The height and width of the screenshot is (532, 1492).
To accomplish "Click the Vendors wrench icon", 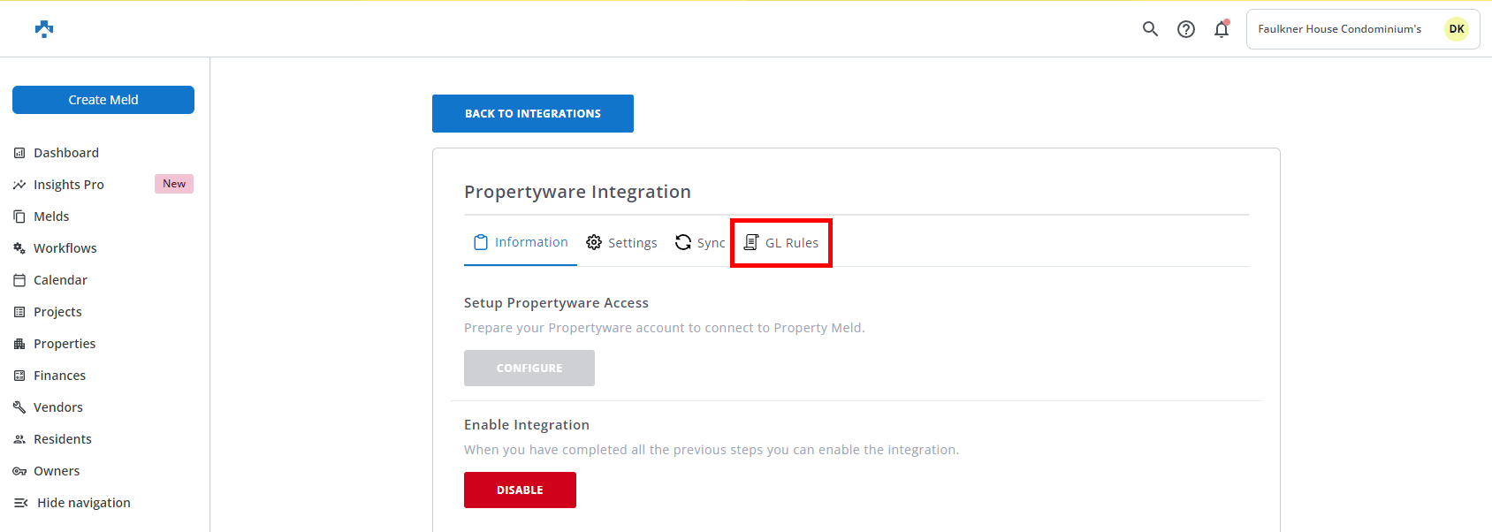I will click(19, 407).
